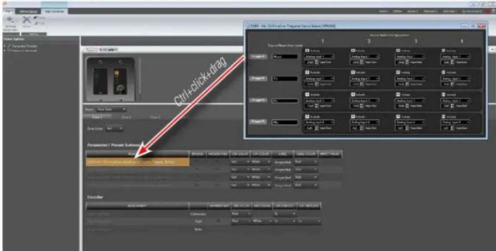Screen dimensions: 496x251
Task: Click the wall controller panel thumbnail
Action: click(x=110, y=79)
